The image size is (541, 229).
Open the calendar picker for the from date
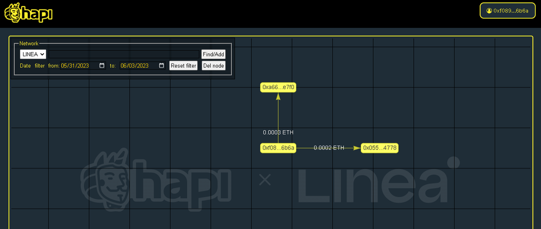[102, 66]
